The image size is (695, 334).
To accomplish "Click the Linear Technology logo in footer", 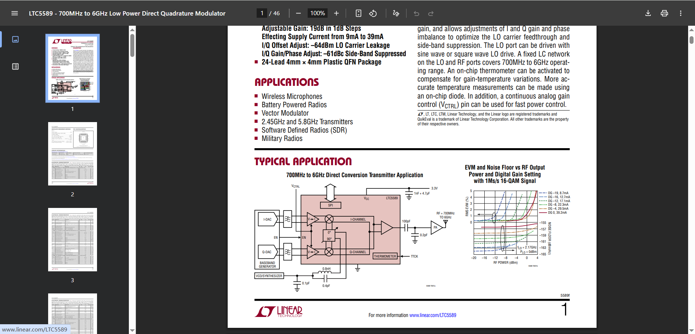I will pyautogui.click(x=279, y=312).
